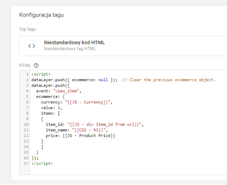Click line number 17 in the gutter
Screen dimensions: 227x185
coord(26,164)
